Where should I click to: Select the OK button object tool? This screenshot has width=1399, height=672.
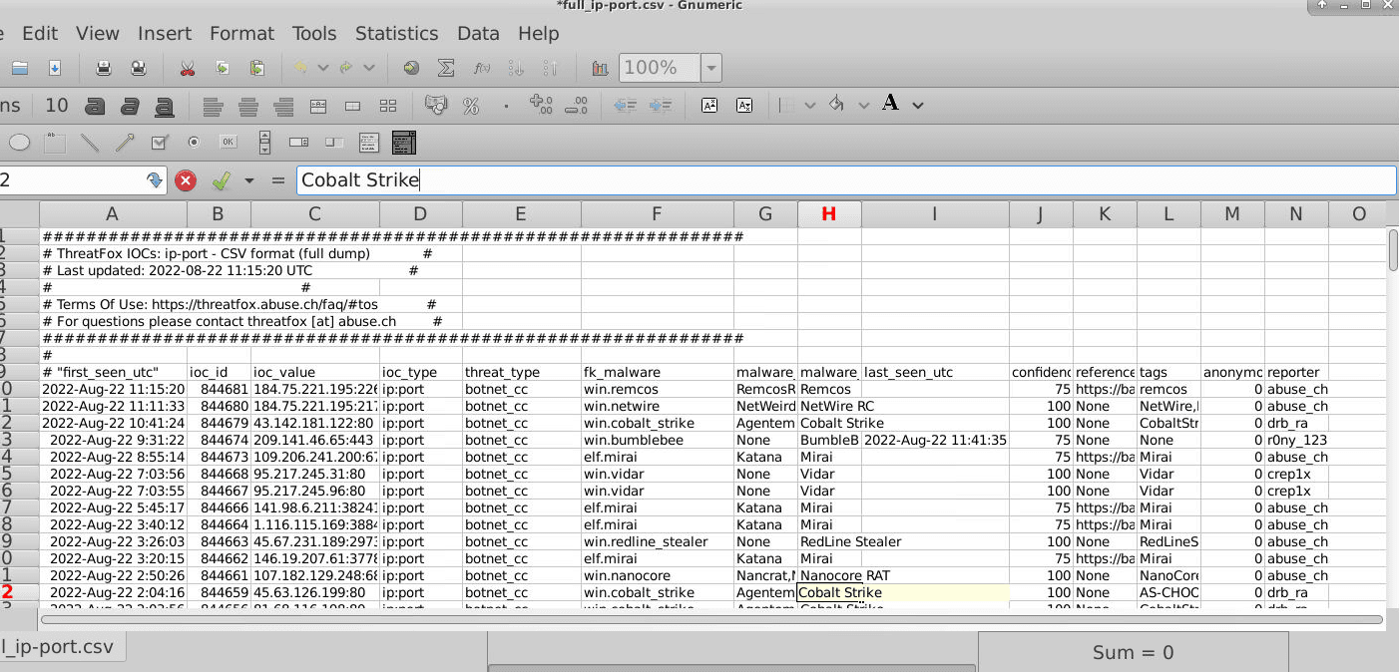[x=229, y=143]
